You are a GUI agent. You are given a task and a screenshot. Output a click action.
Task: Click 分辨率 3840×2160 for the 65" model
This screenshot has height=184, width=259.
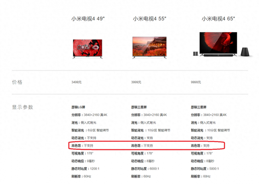pos(209,115)
